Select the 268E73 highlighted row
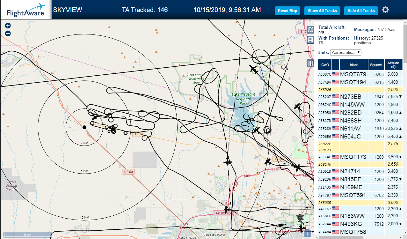 coord(360,150)
